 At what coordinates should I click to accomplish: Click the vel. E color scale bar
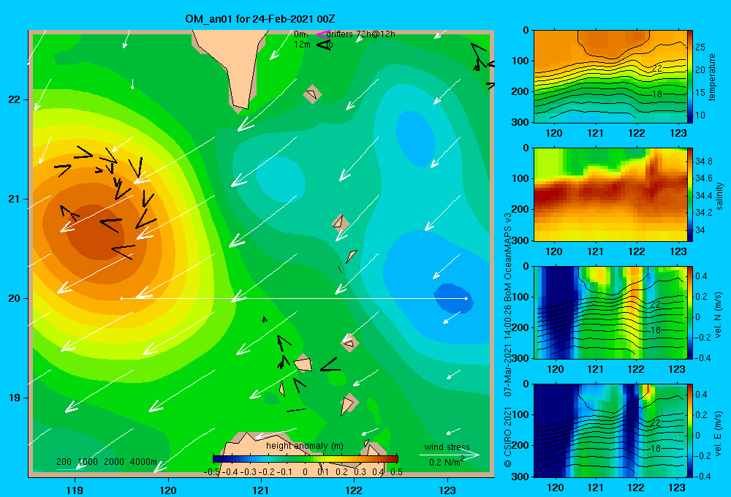(690, 430)
